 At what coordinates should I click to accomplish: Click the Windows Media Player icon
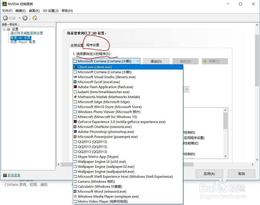tap(75, 196)
